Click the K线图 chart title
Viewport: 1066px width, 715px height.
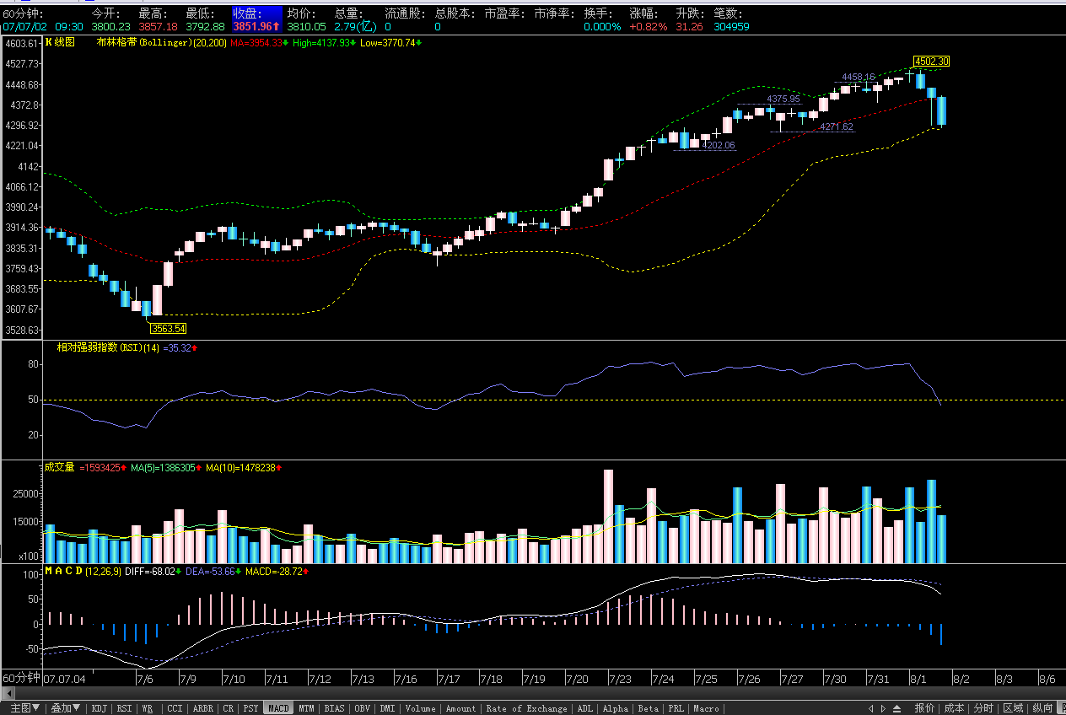point(60,42)
